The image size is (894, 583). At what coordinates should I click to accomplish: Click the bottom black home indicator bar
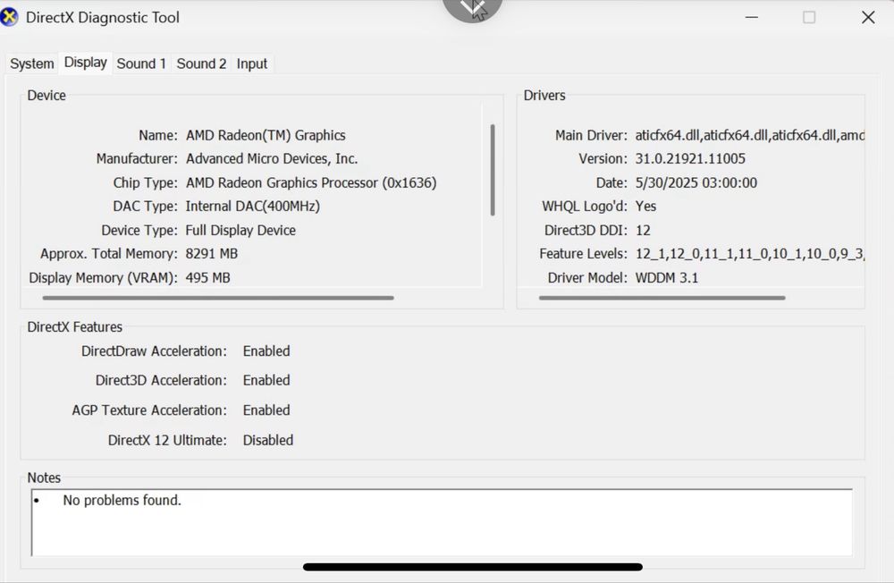coord(473,567)
